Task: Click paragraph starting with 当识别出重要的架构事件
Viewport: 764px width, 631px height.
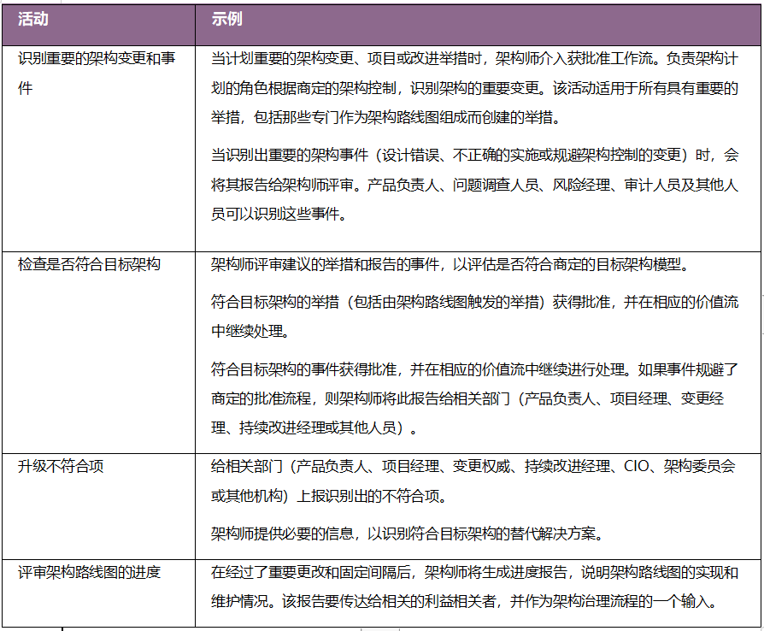Action: click(474, 185)
